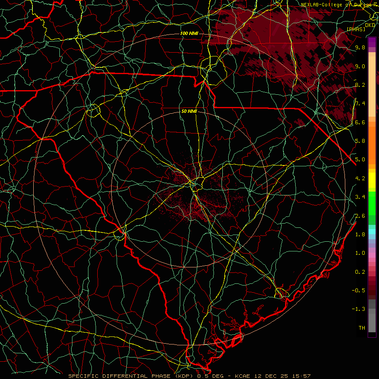The image size is (379, 379).
Task: Click the 100 NMI range ring label
Action: click(189, 33)
